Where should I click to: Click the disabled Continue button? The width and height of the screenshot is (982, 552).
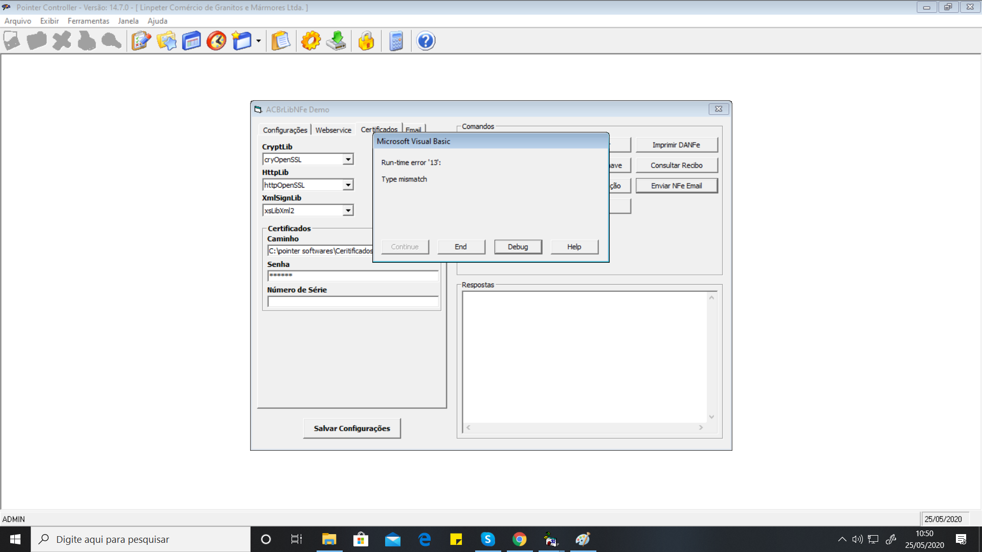click(x=405, y=247)
